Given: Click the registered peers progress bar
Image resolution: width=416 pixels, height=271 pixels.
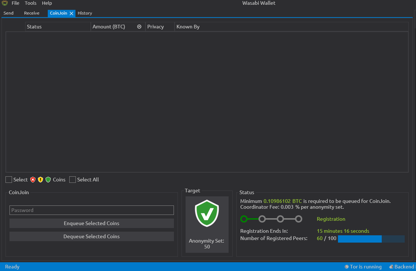Looking at the screenshot, I should coord(371,239).
